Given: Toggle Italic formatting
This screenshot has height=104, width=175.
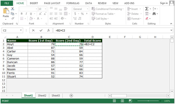Looking at the screenshot, I should (26, 14).
